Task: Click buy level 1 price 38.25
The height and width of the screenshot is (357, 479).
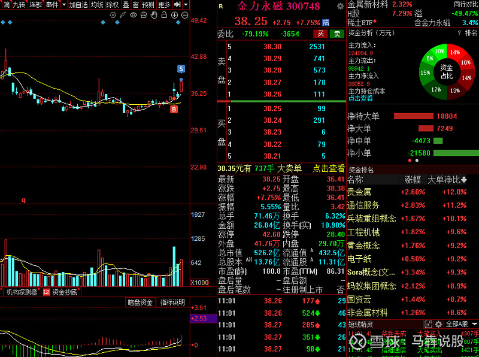Action: tap(272, 108)
